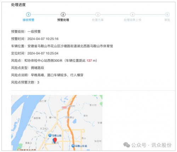Click the vehicle location address text
177x152 pixels.
[70, 46]
